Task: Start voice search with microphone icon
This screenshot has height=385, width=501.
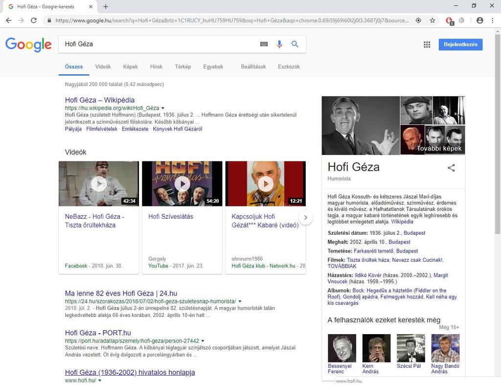Action: pos(279,44)
